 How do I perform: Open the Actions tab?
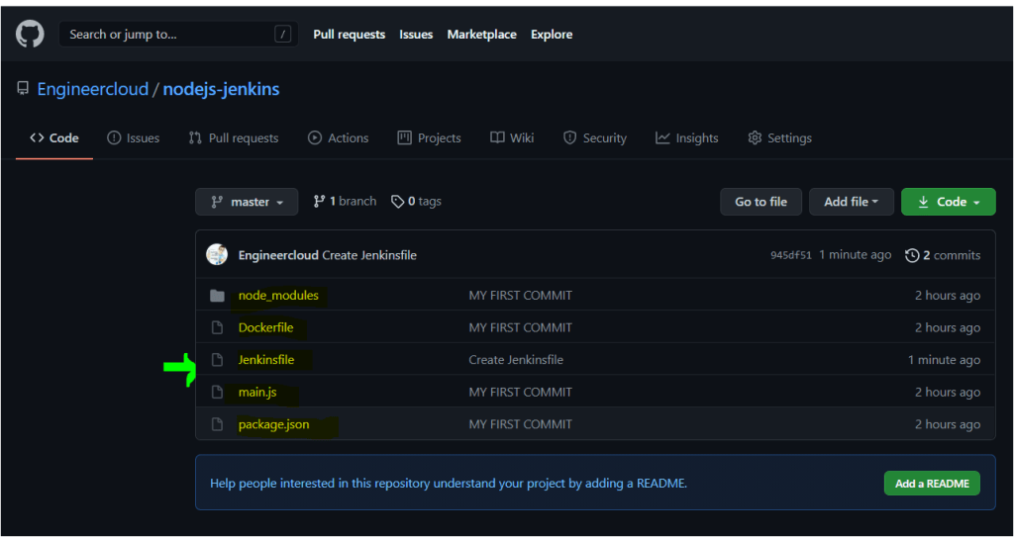(x=339, y=137)
